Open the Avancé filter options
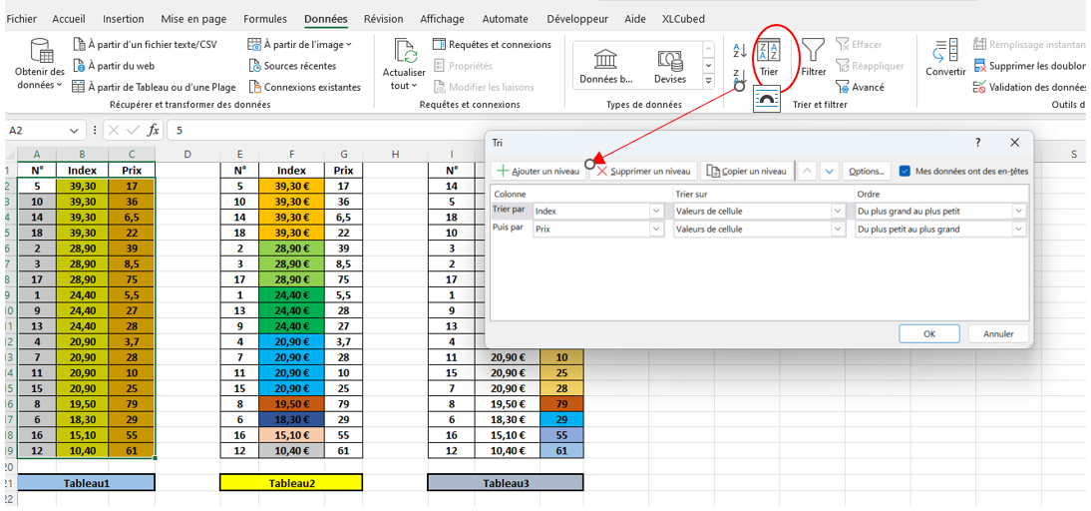The height and width of the screenshot is (511, 1091). click(861, 87)
